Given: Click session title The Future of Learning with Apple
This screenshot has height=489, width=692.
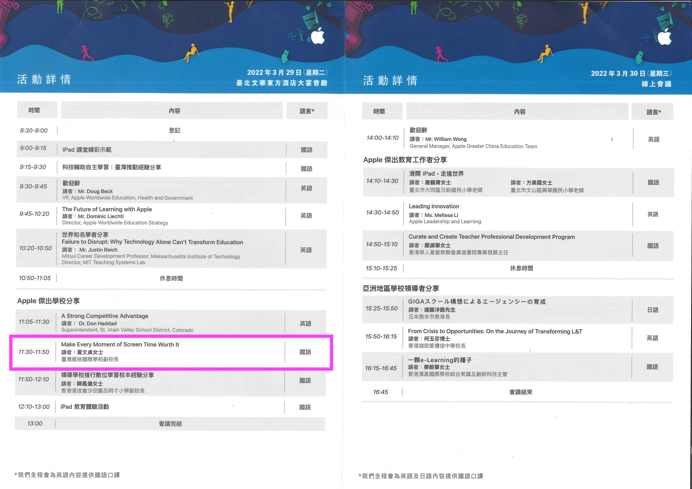Looking at the screenshot, I should click(x=107, y=209).
